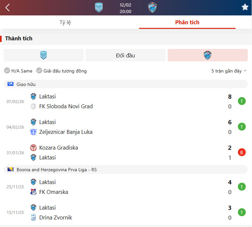Select the highlighted Laktasi form button
Image resolution: width=252 pixels, height=227 pixels.
pos(207,55)
